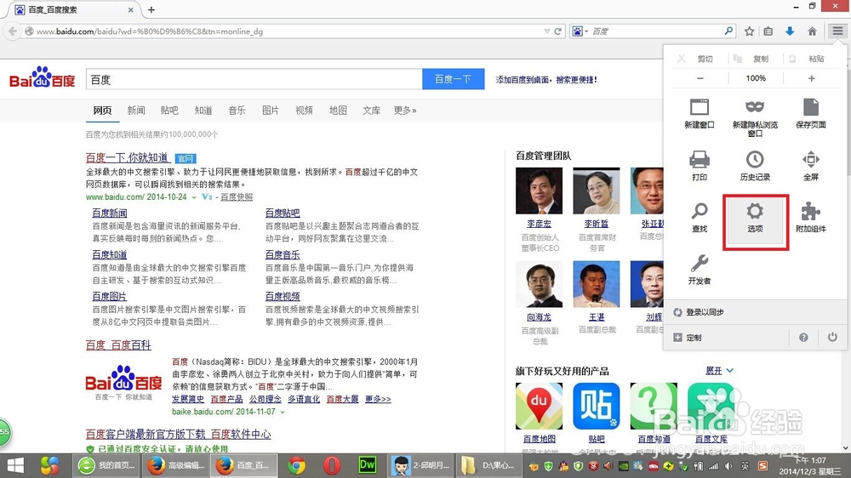Click the power quit icon in menu
The height and width of the screenshot is (478, 851).
click(x=832, y=338)
